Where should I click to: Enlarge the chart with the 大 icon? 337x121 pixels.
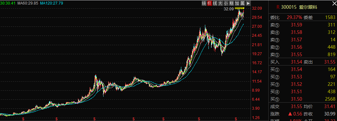[x=220, y=3]
